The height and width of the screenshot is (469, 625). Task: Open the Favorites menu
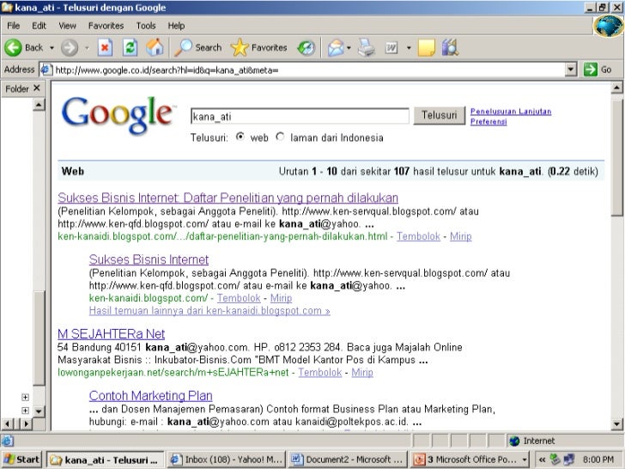coord(106,26)
